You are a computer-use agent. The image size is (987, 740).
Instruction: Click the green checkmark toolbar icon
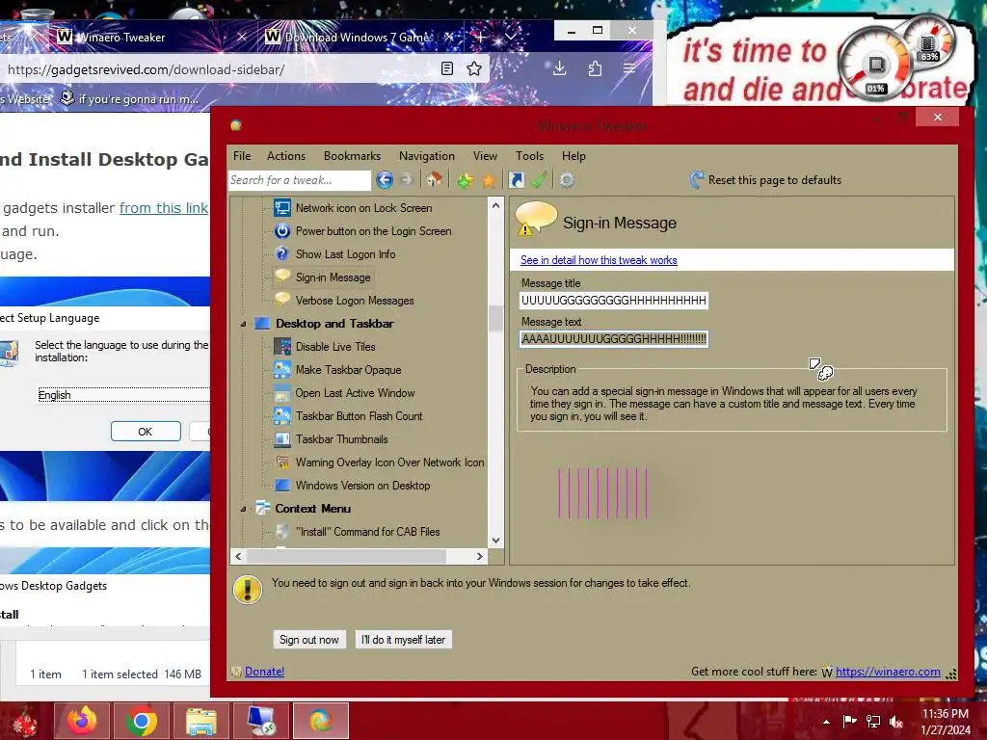(x=538, y=180)
